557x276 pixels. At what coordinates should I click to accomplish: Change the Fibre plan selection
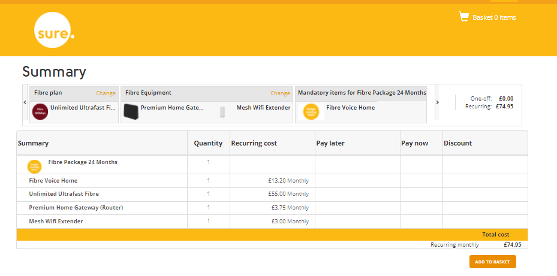pos(106,93)
